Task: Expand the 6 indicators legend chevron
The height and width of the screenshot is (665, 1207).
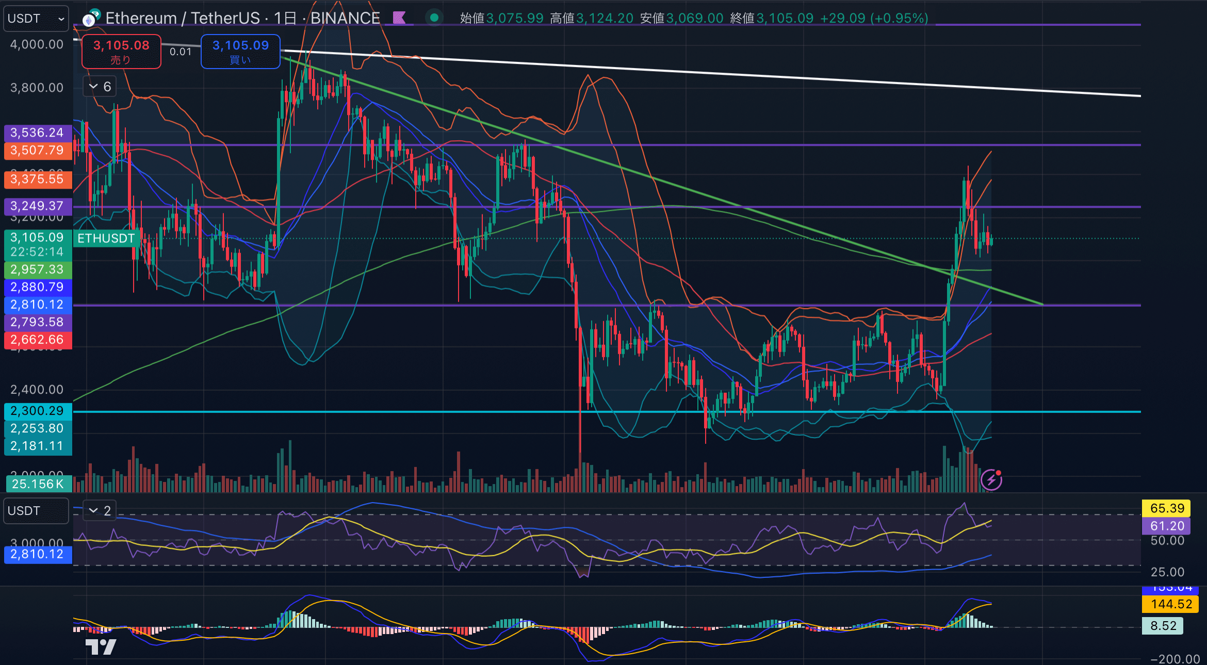Action: point(100,87)
